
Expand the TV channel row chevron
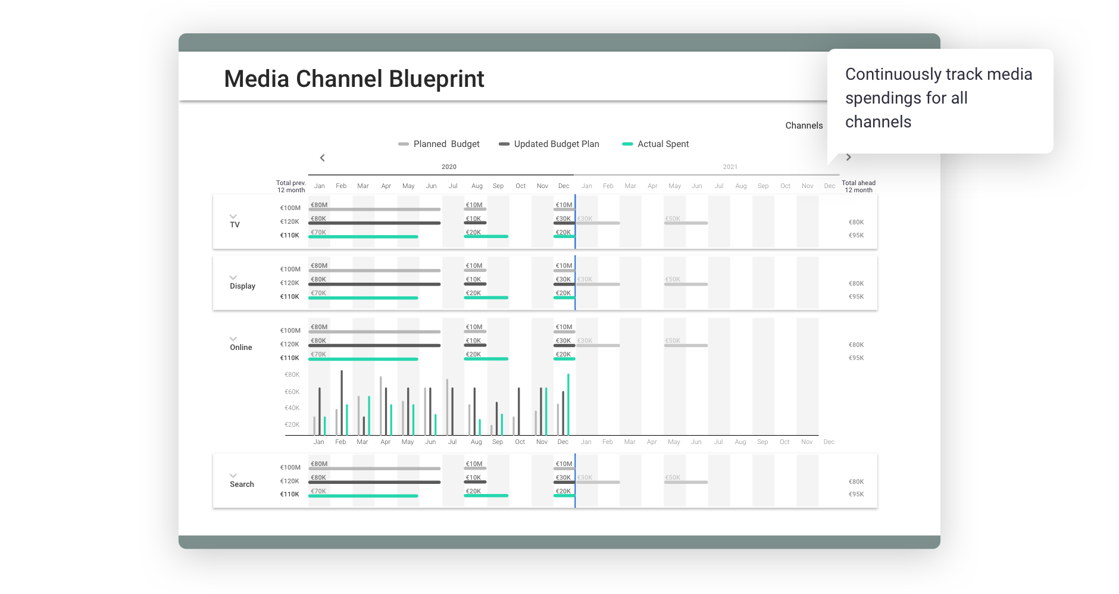click(233, 216)
